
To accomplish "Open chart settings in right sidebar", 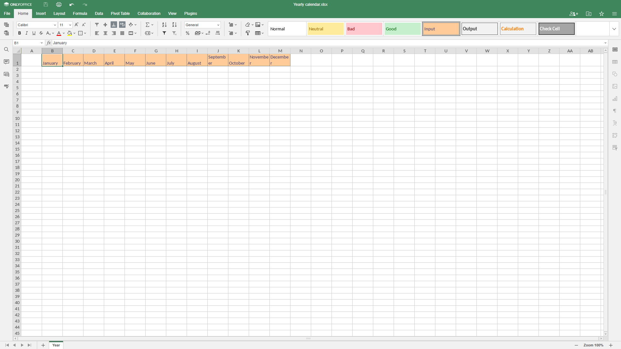I will 615,99.
